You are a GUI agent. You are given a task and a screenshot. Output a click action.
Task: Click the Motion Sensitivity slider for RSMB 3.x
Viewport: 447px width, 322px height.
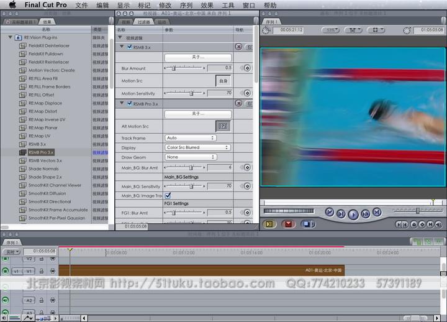[x=192, y=93]
